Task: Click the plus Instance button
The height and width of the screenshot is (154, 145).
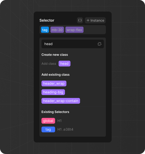Action: [95, 20]
